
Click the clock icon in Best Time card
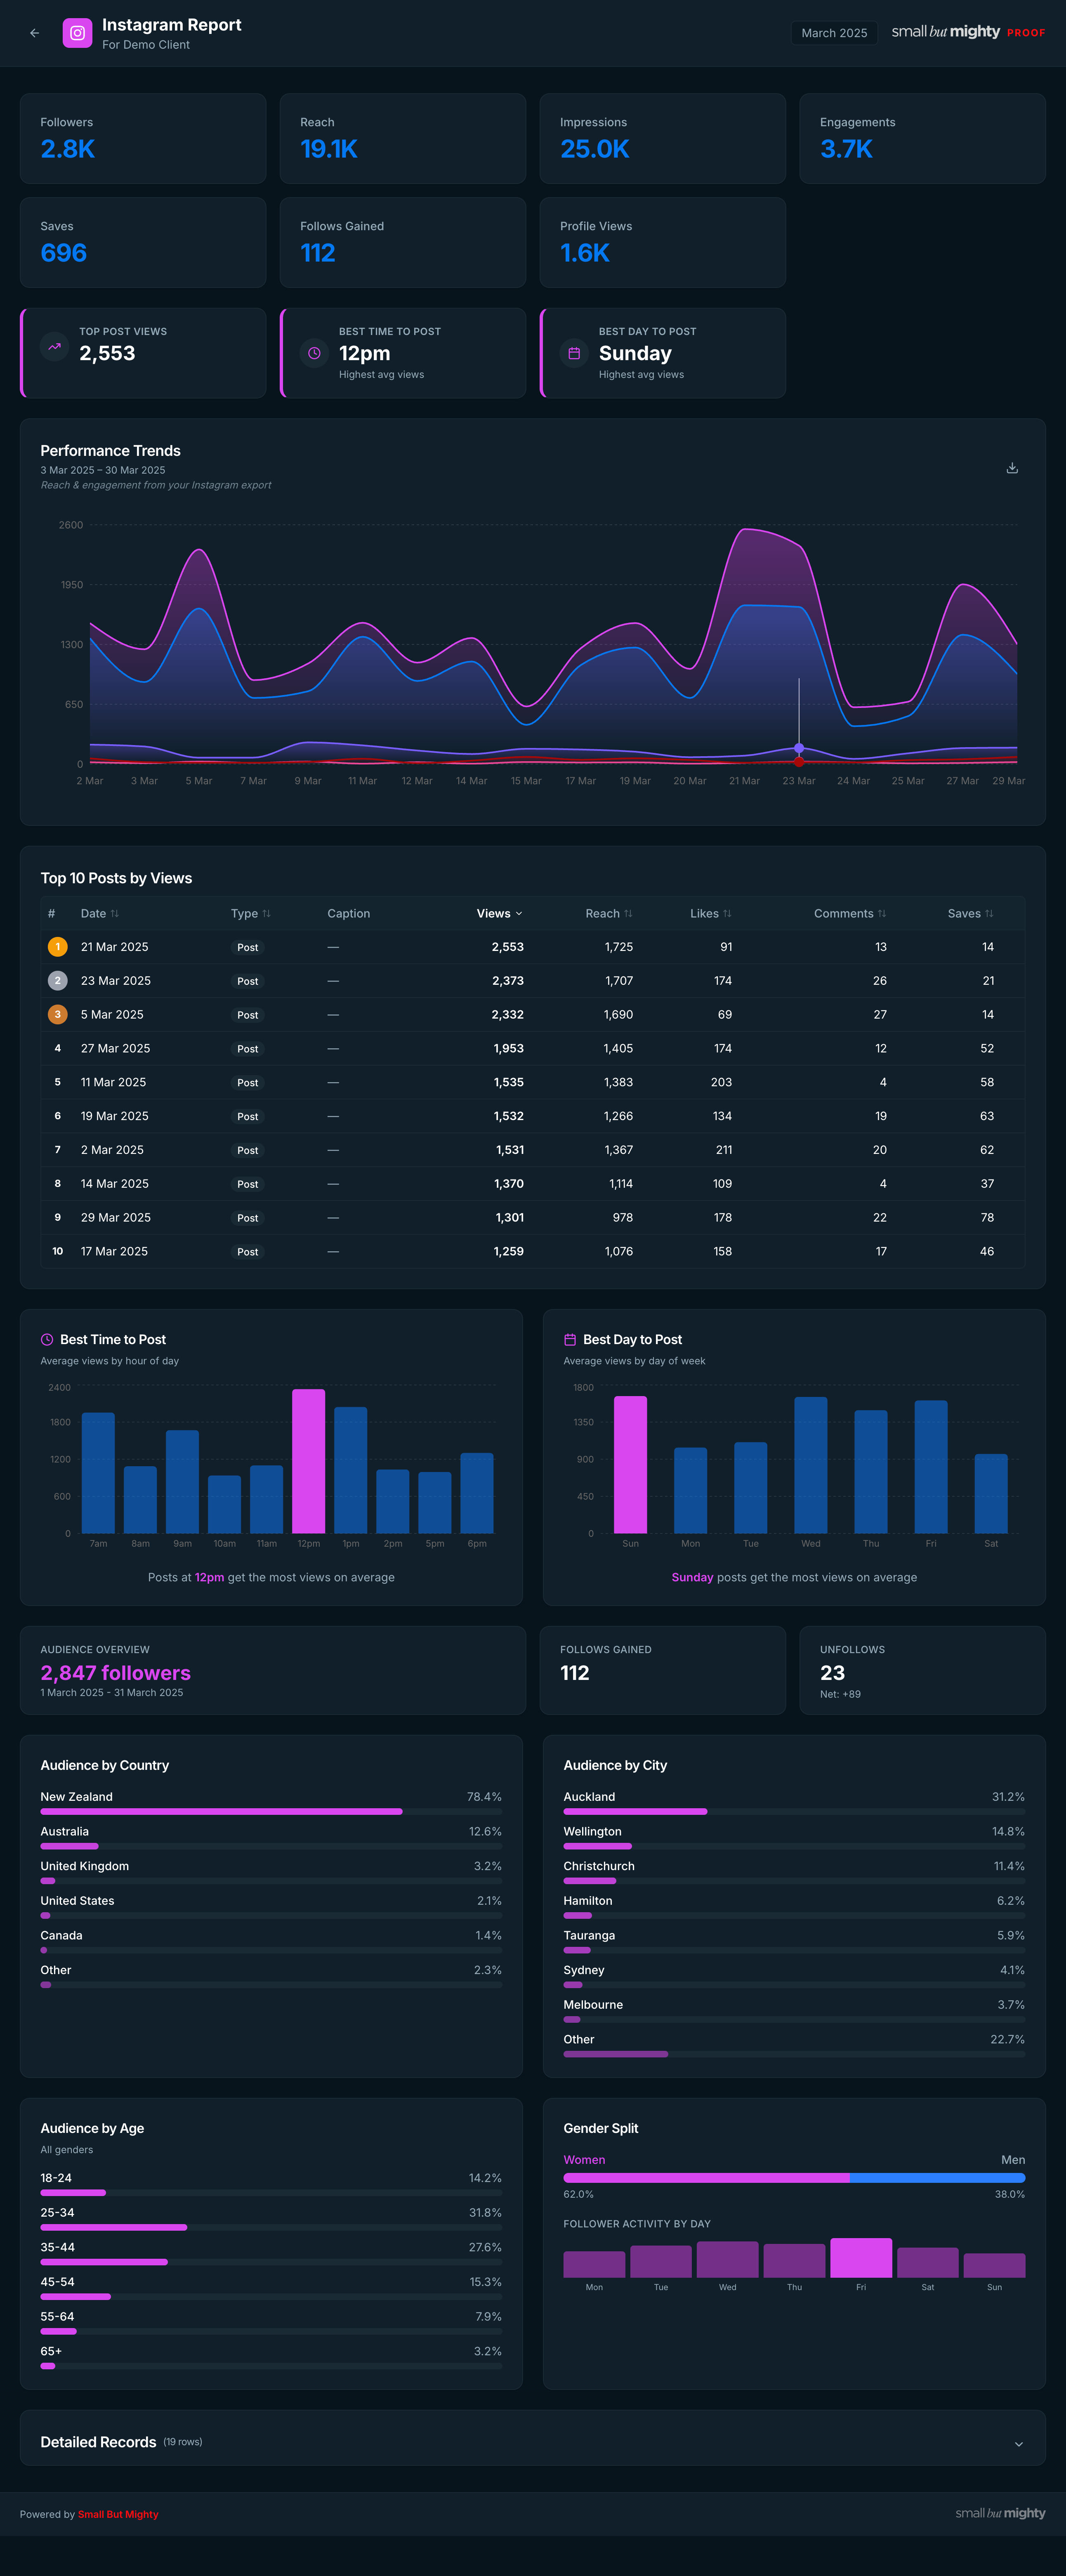[x=314, y=353]
